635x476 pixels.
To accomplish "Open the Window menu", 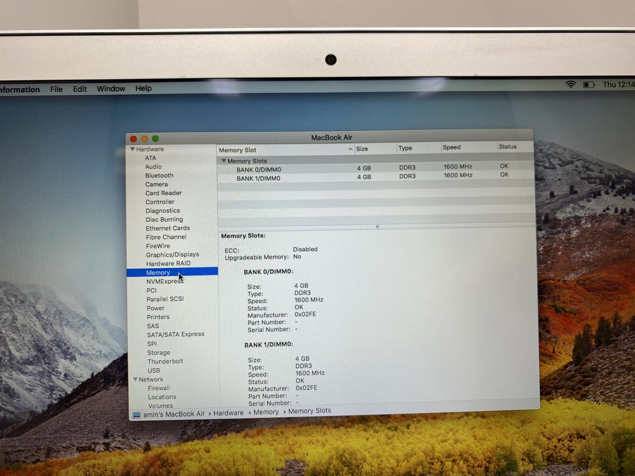I will pyautogui.click(x=111, y=89).
